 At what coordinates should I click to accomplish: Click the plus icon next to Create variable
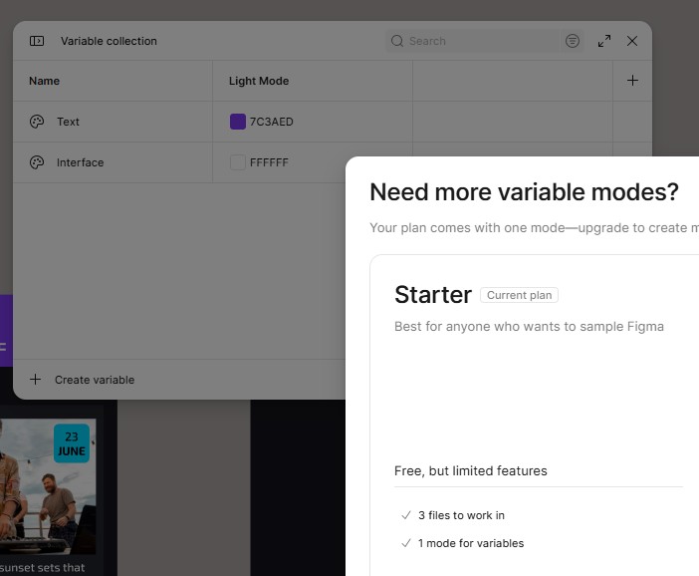click(35, 380)
